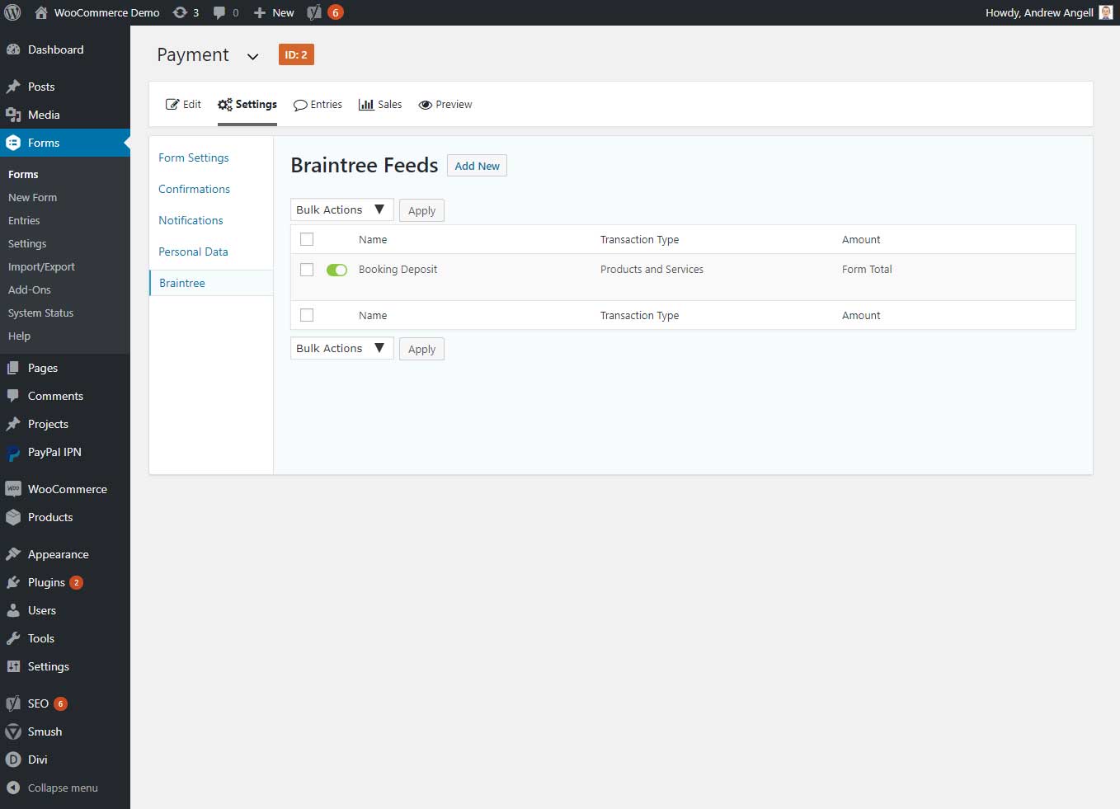Click the Forms icon in sidebar
Screen dimensions: 1120x809
tap(13, 143)
